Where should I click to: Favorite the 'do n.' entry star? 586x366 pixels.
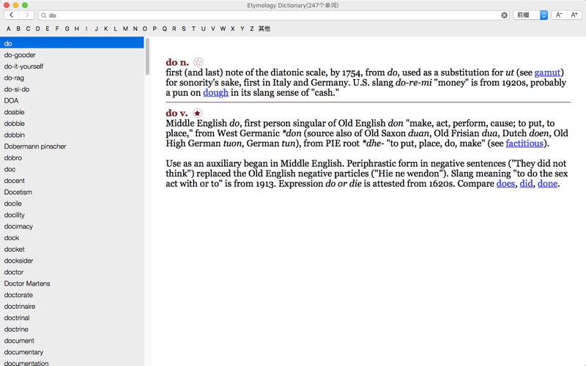tap(198, 62)
